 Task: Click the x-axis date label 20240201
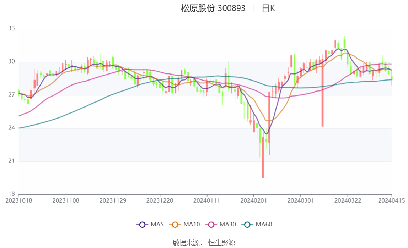click(254, 201)
